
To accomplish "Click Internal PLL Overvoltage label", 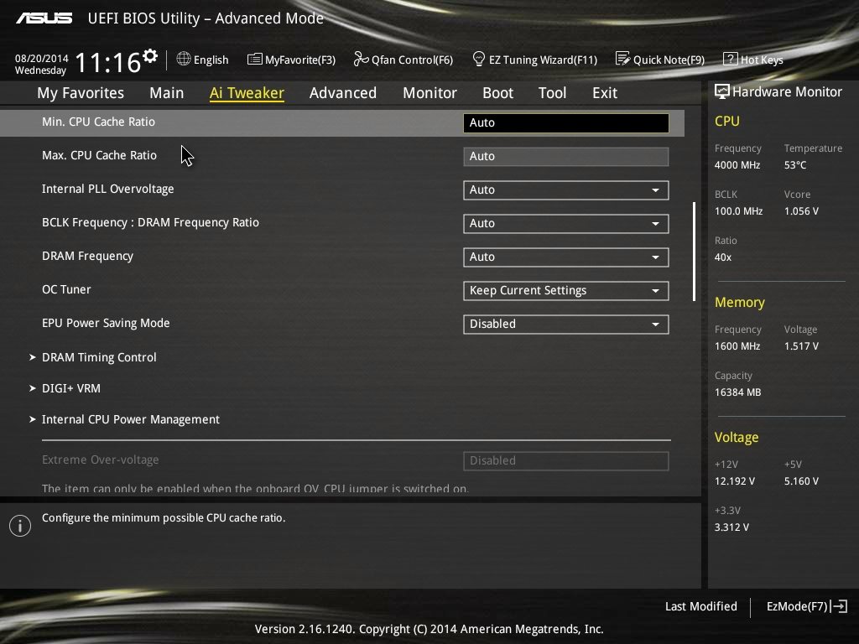I will pyautogui.click(x=108, y=189).
